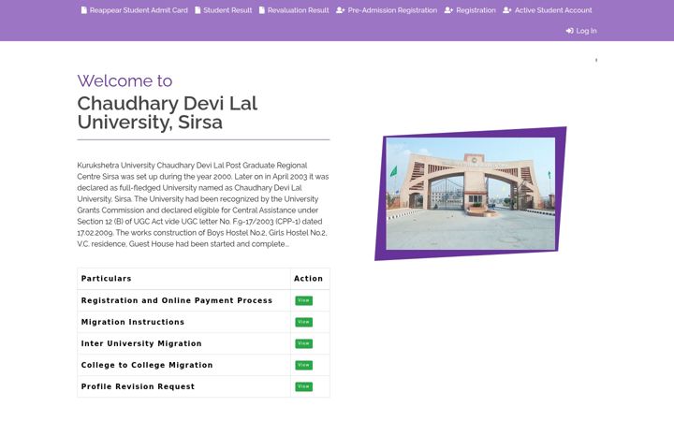Click the Student Result document icon
This screenshot has width=674, height=421.
pos(198,10)
